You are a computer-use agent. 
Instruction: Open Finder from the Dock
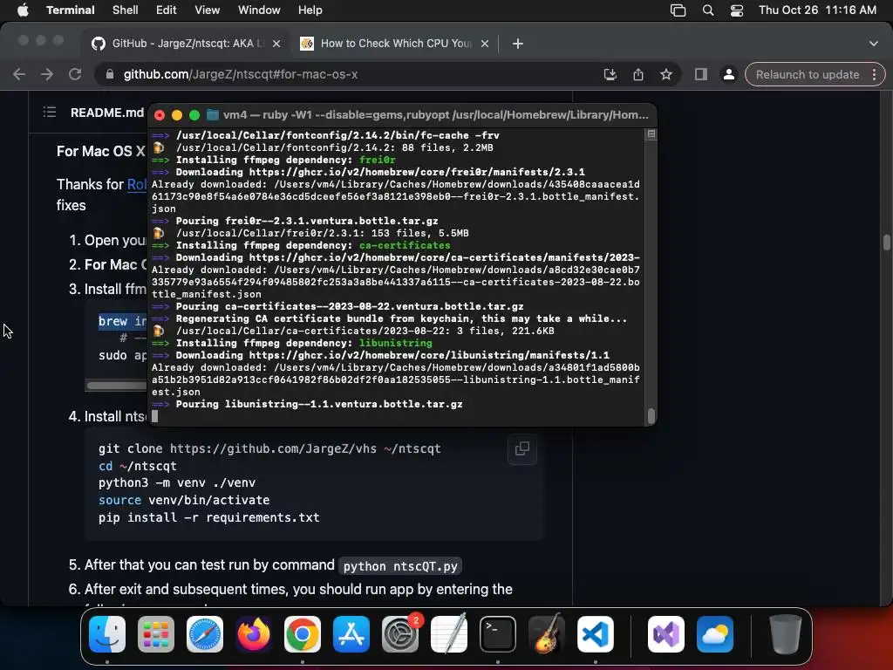107,634
